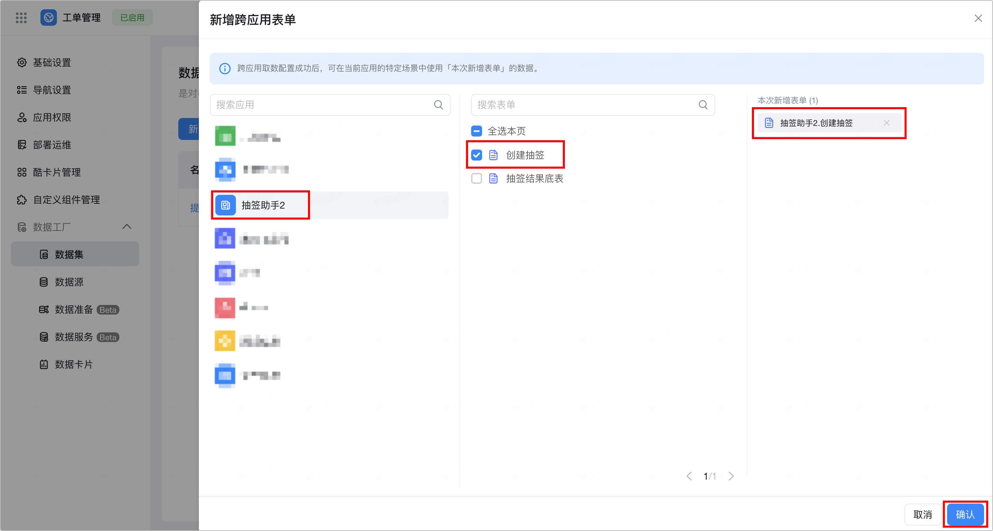Screen dimensions: 993x531
Task: Go to previous page of form list
Action: (x=689, y=476)
